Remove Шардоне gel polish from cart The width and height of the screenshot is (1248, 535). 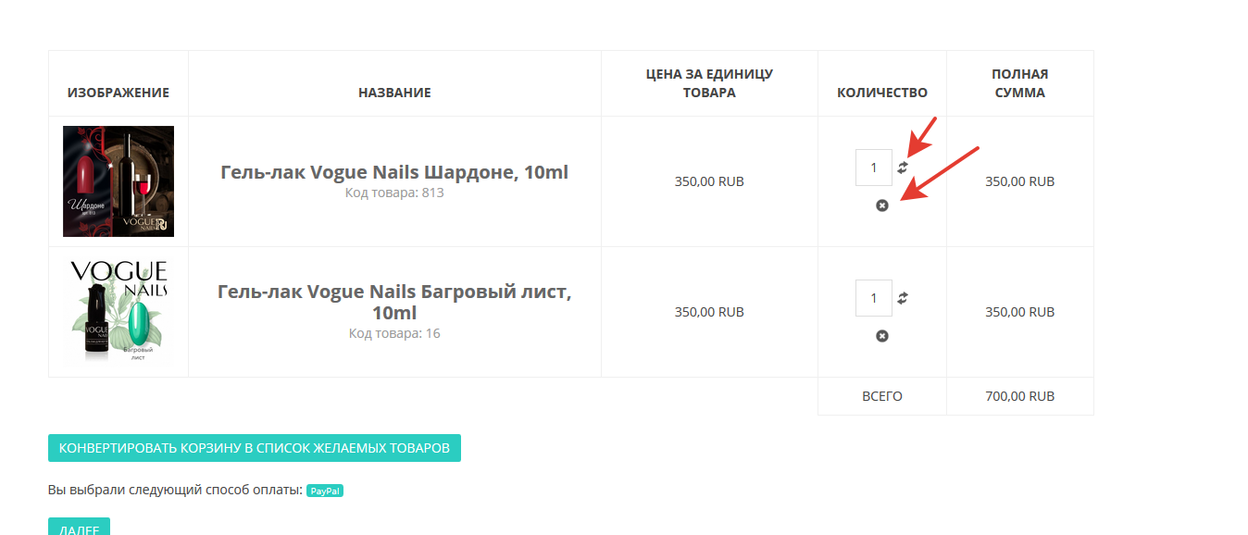882,205
